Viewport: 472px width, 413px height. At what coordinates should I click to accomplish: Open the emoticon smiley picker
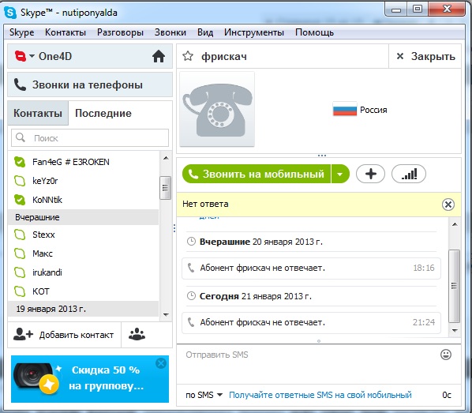[x=446, y=355]
